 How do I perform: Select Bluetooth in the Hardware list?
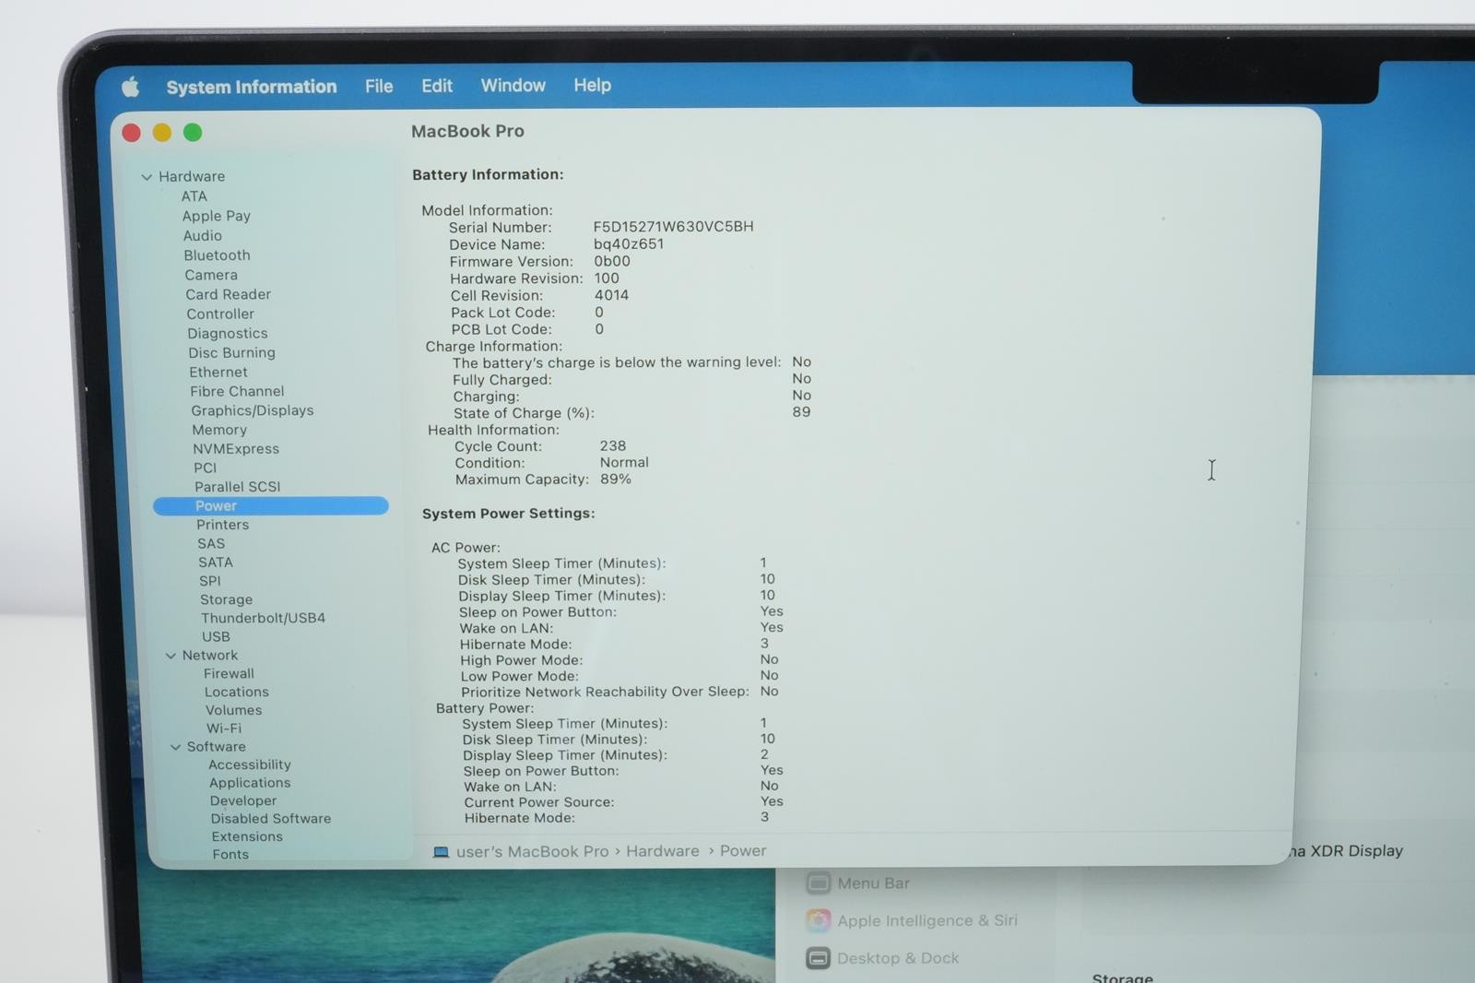point(217,255)
